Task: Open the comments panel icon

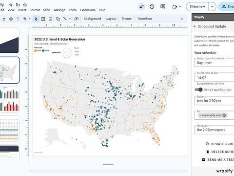Action: click(x=163, y=6)
